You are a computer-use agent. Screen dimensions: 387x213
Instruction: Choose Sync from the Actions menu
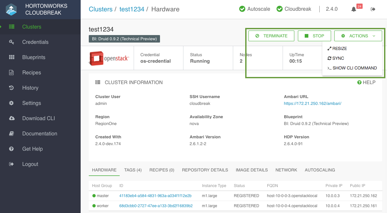(x=336, y=58)
